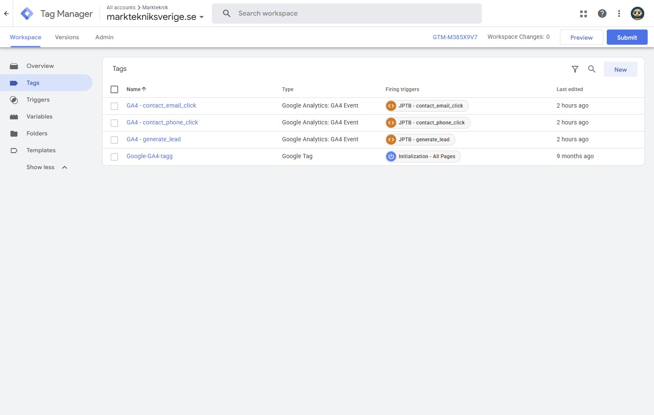Image resolution: width=654 pixels, height=415 pixels.
Task: Click the Workspace Changes: 0 text
Action: point(519,37)
